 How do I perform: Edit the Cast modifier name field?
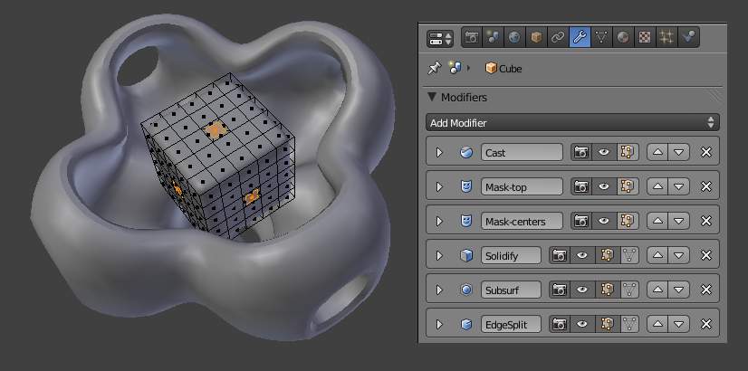(x=522, y=153)
